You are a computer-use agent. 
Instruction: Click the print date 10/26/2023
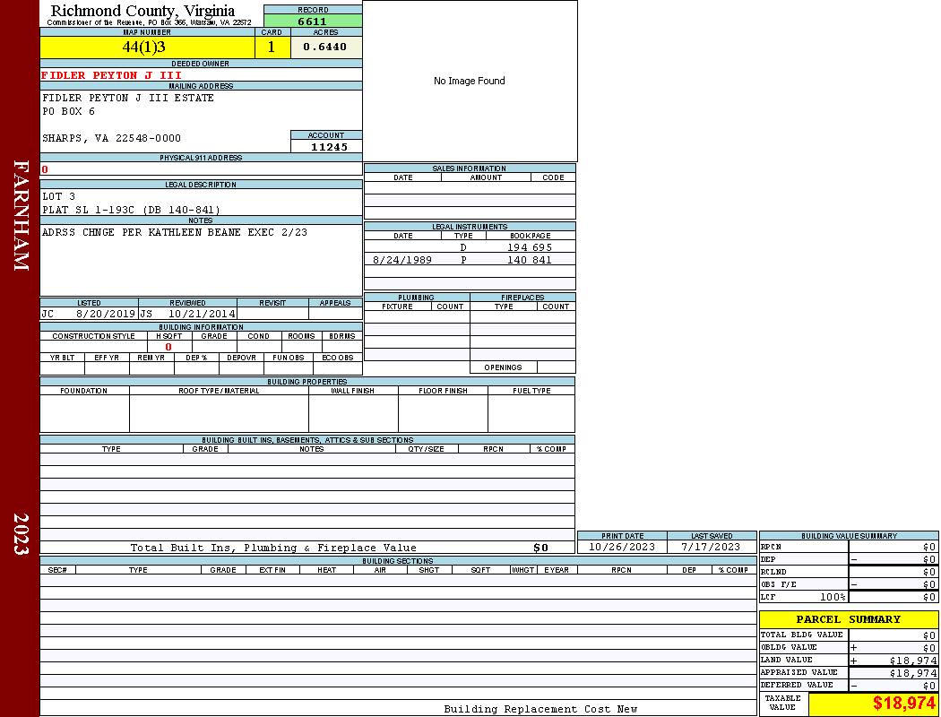(622, 547)
